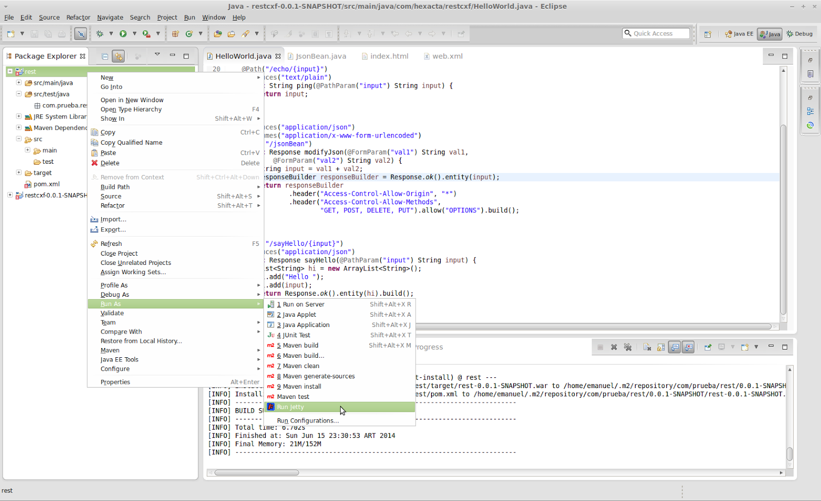Image resolution: width=821 pixels, height=501 pixels.
Task: Open the Debug button dropdown arrow
Action: pos(111,34)
